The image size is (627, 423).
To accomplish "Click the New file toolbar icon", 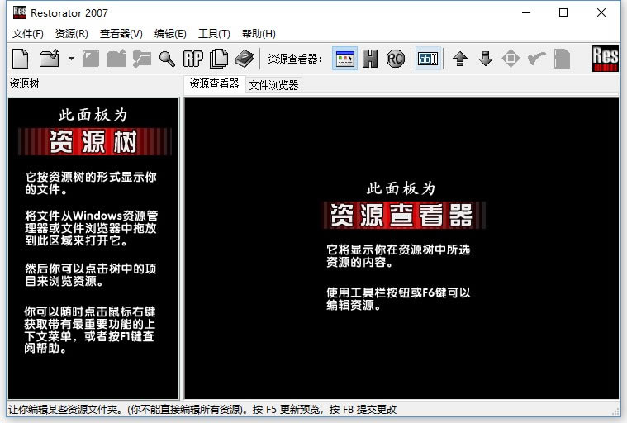I will (x=20, y=59).
